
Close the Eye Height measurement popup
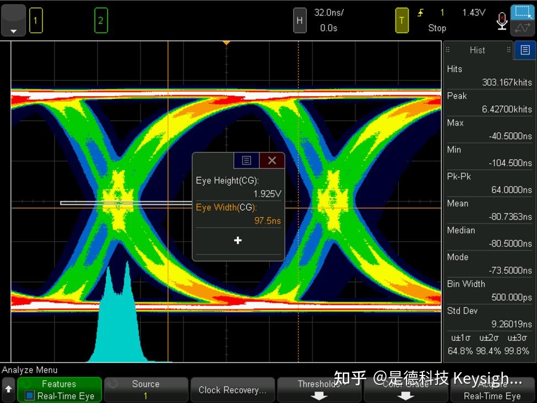click(x=272, y=160)
